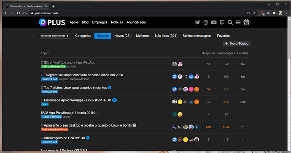
Task: Click the 52 replies count on Top 7 distros
Action: click(x=209, y=89)
